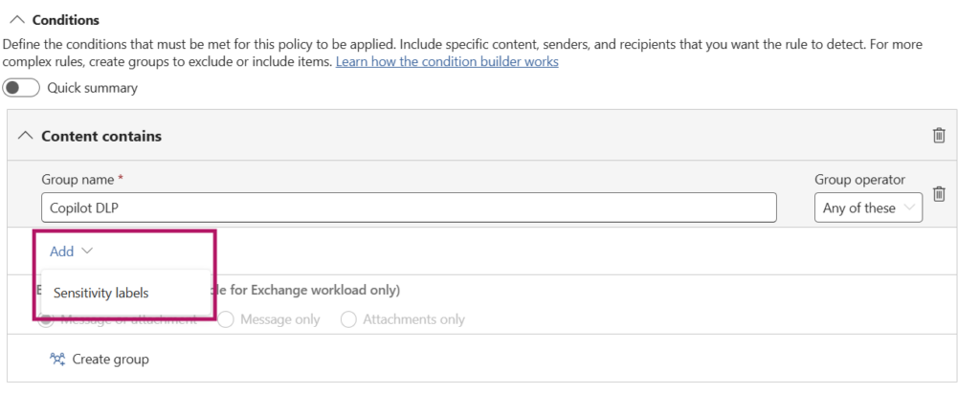The image size is (980, 393).
Task: Collapse the Conditions section chevron
Action: point(16,20)
